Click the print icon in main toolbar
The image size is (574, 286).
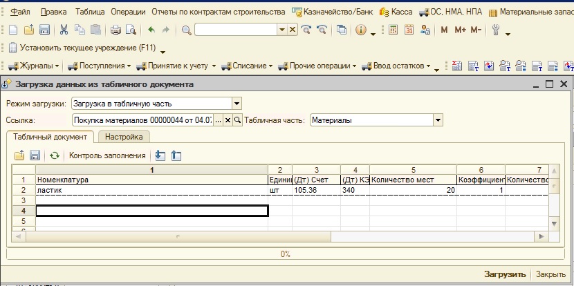pos(116,30)
